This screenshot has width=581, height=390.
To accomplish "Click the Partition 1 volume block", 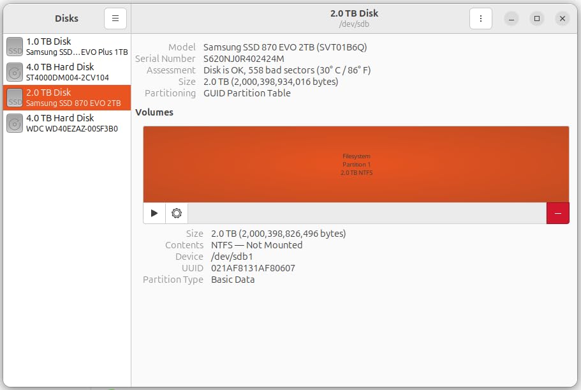I will coord(356,163).
